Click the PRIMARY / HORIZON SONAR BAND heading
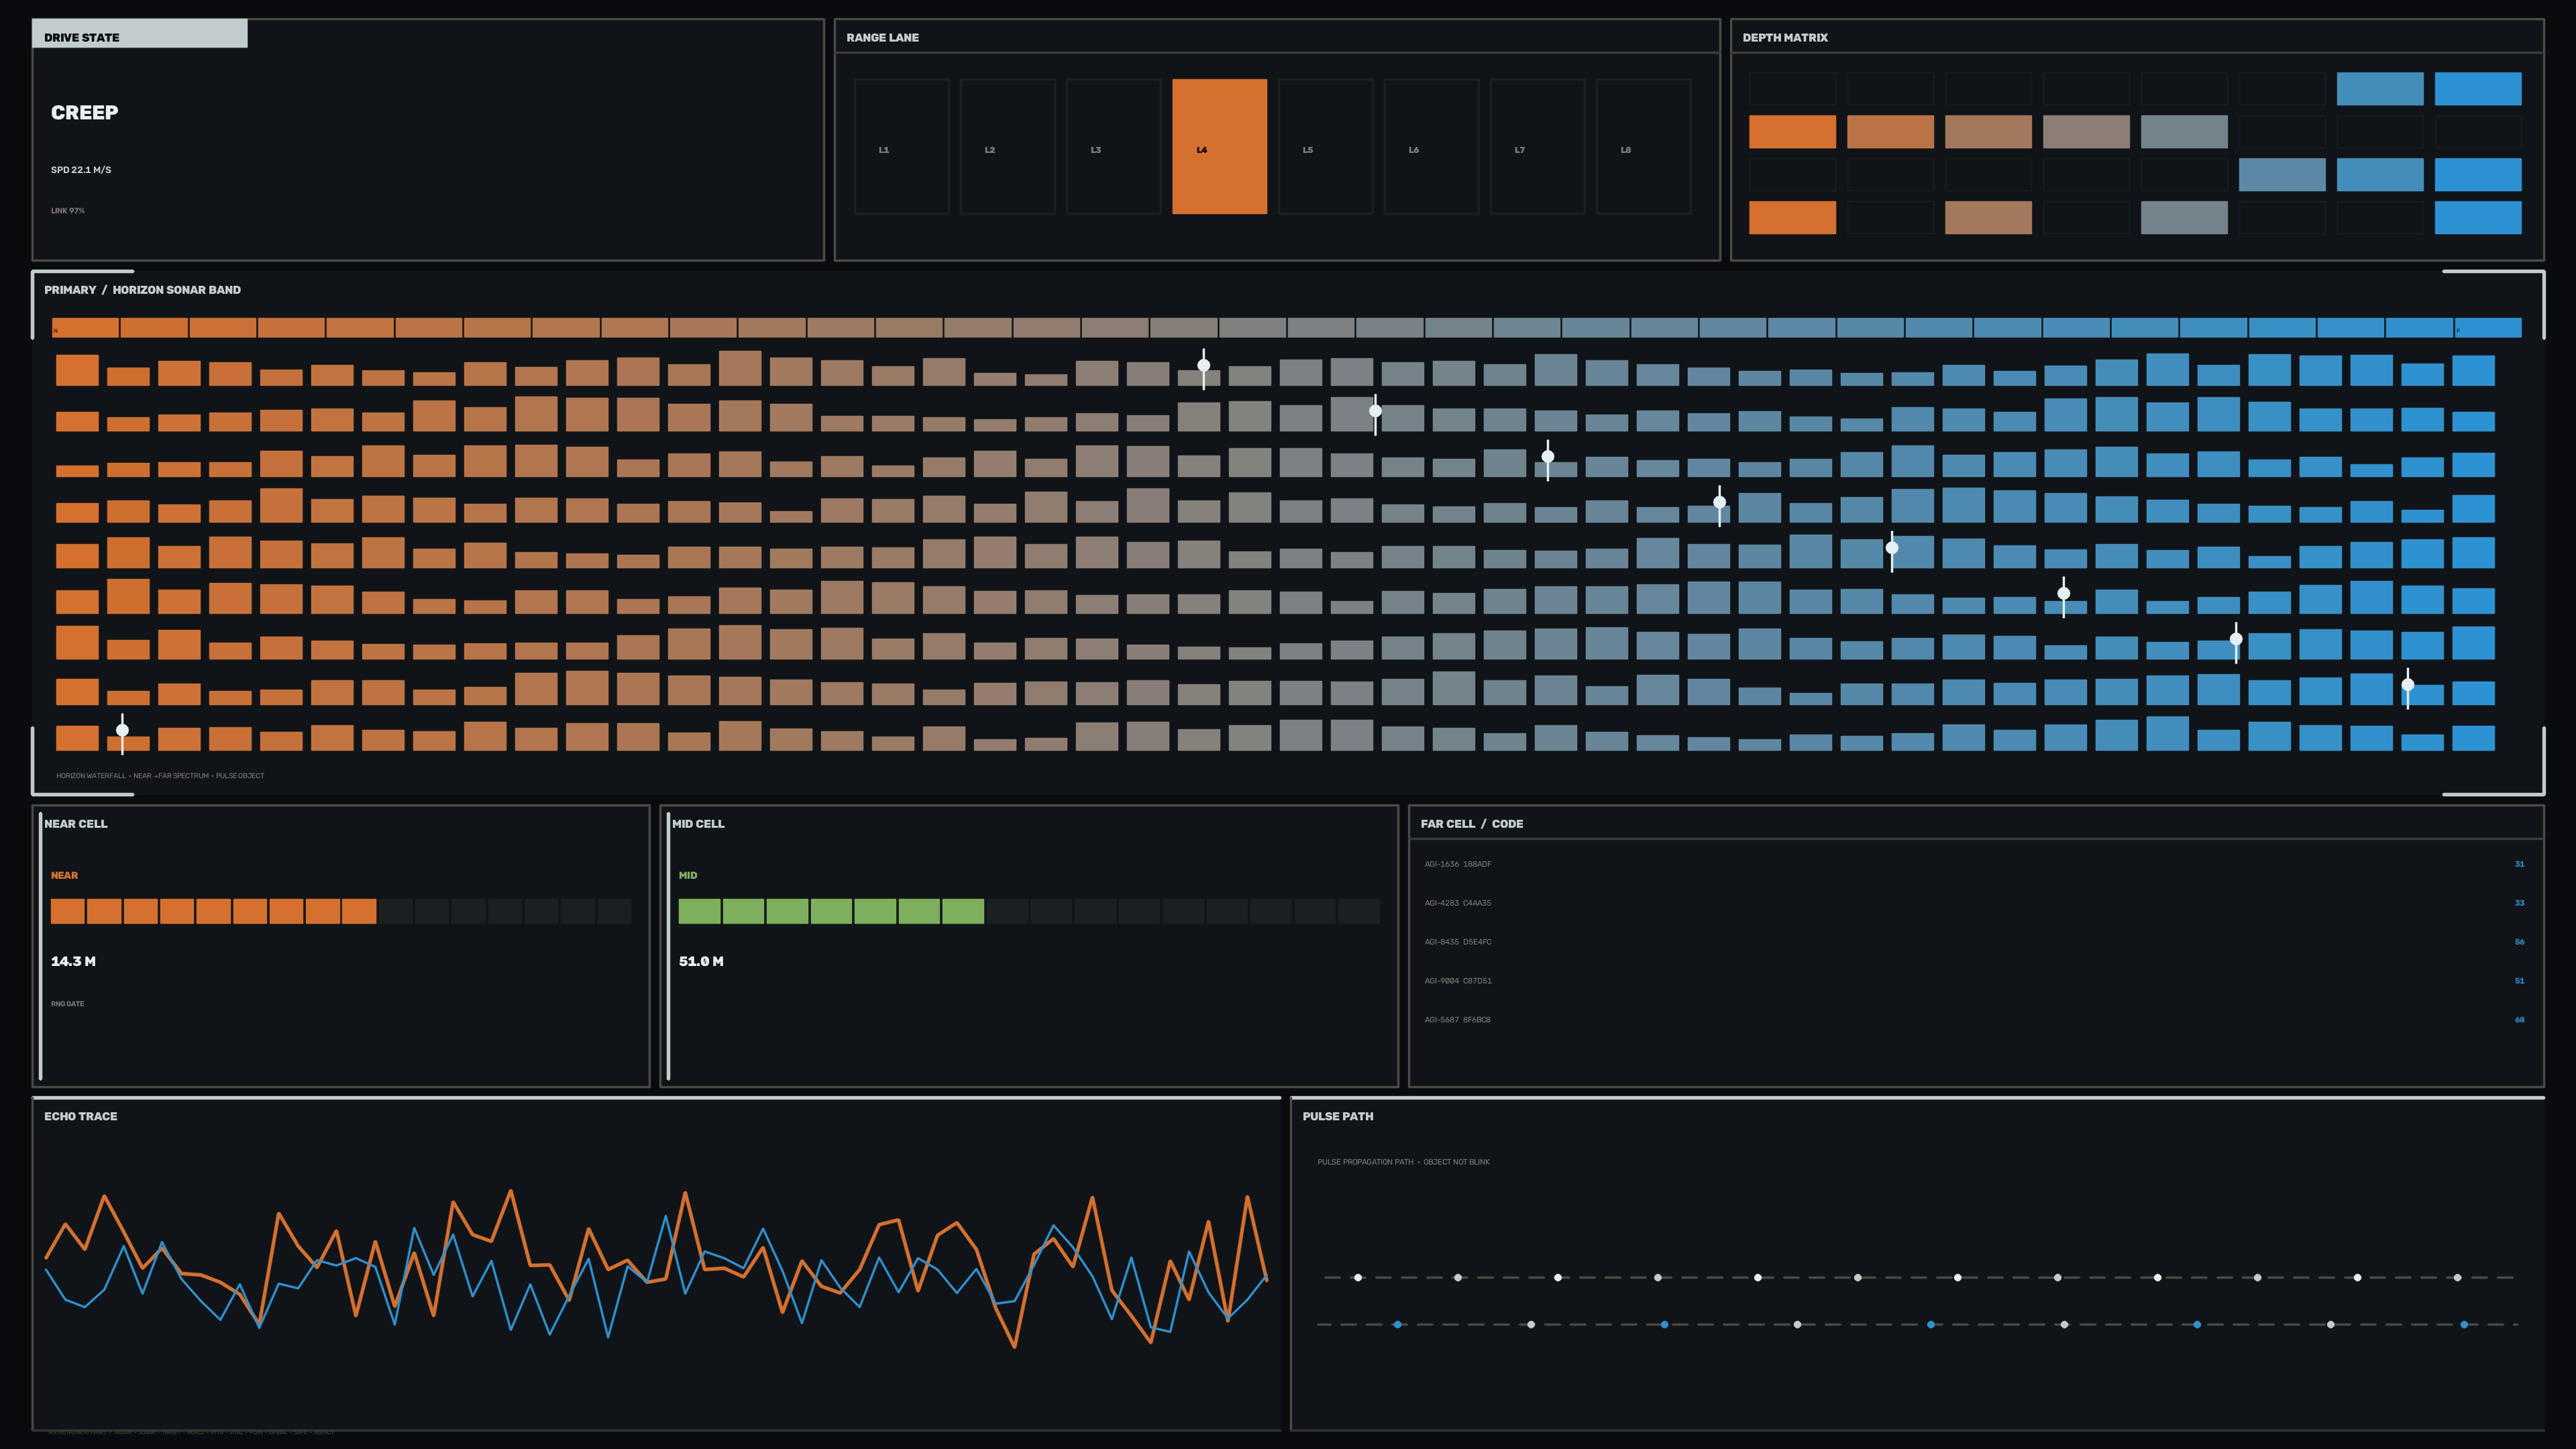This screenshot has width=2576, height=1449. [142, 290]
